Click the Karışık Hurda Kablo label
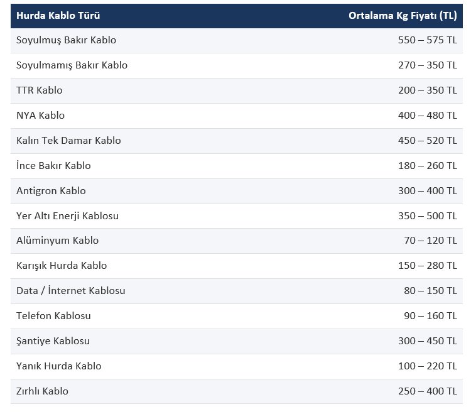471x419 pixels. [62, 266]
